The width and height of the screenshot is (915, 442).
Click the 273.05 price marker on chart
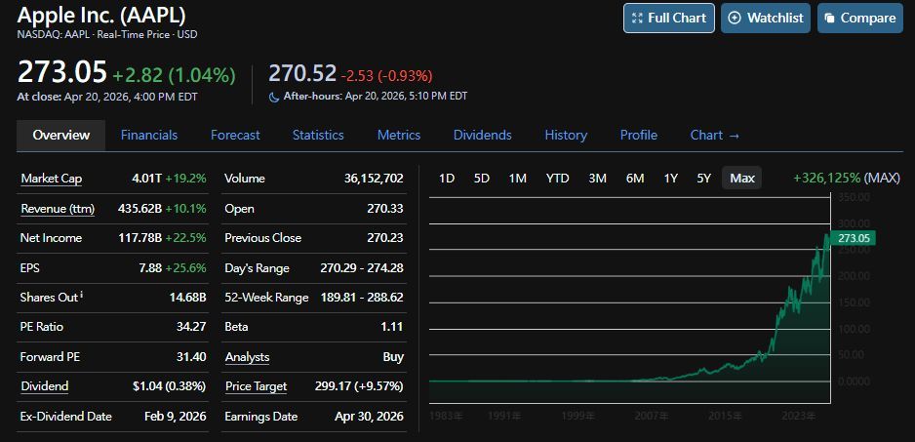point(854,238)
